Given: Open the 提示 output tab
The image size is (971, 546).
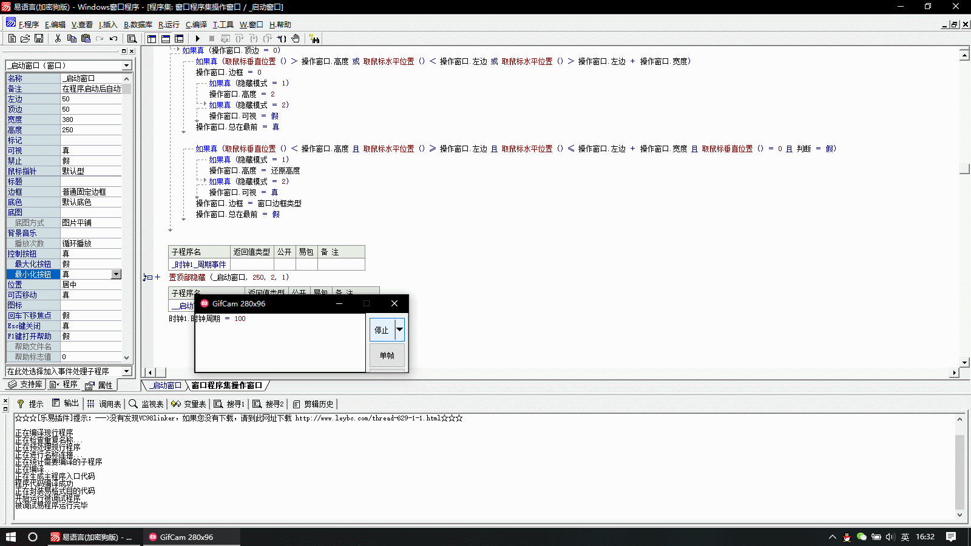Looking at the screenshot, I should pyautogui.click(x=30, y=403).
